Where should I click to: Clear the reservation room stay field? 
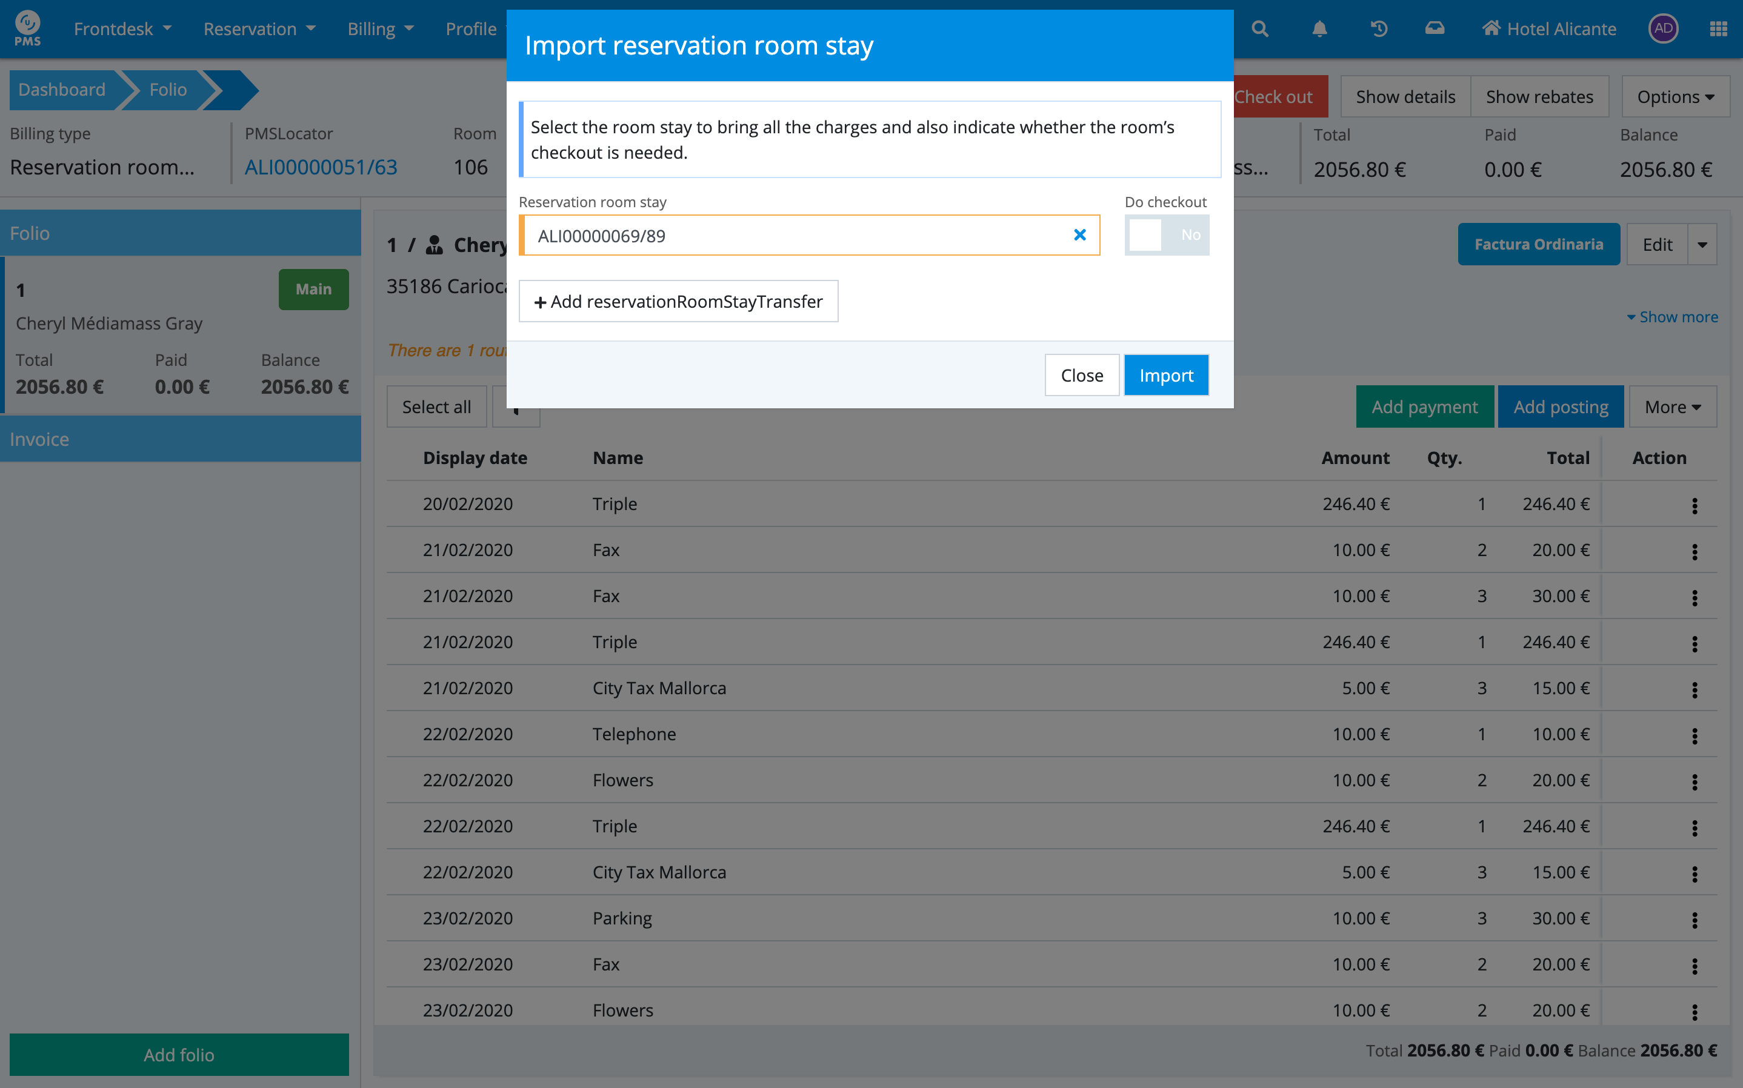(x=1079, y=234)
